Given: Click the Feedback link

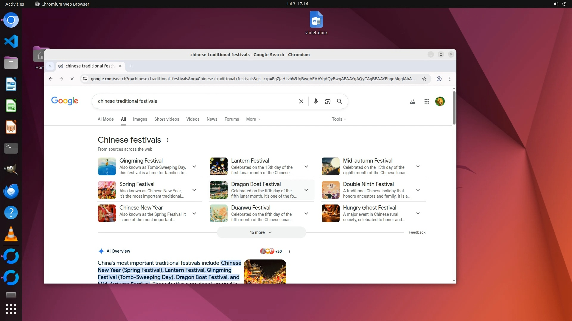Looking at the screenshot, I should pyautogui.click(x=417, y=232).
